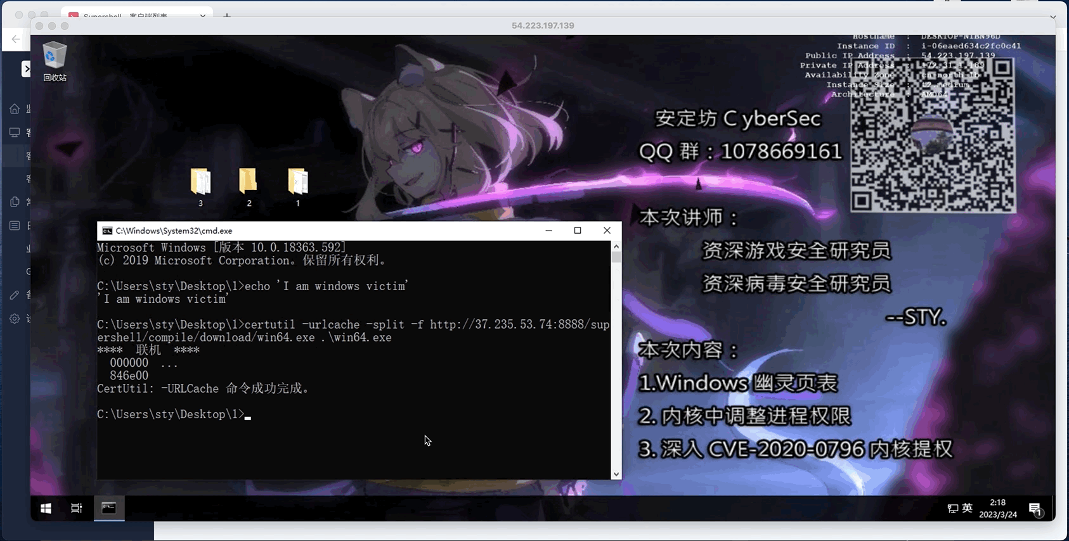
Task: Open a new browser tab with plus
Action: (227, 15)
